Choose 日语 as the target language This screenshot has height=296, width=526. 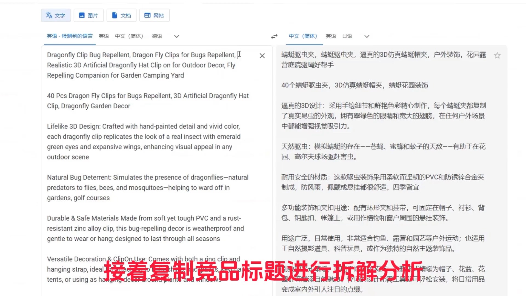(x=347, y=36)
